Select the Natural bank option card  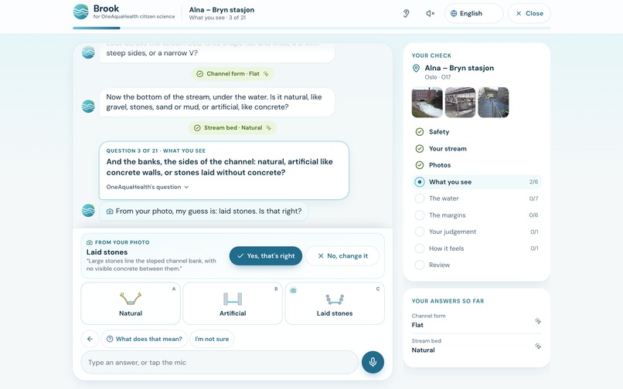[x=131, y=303]
